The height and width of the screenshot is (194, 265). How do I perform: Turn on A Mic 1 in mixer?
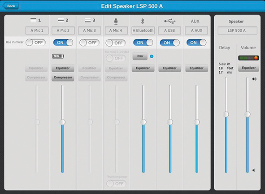36,43
